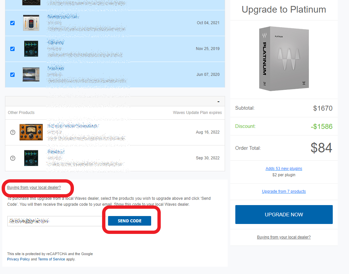
Task: Click the email input field beside Send Code
Action: (57, 221)
